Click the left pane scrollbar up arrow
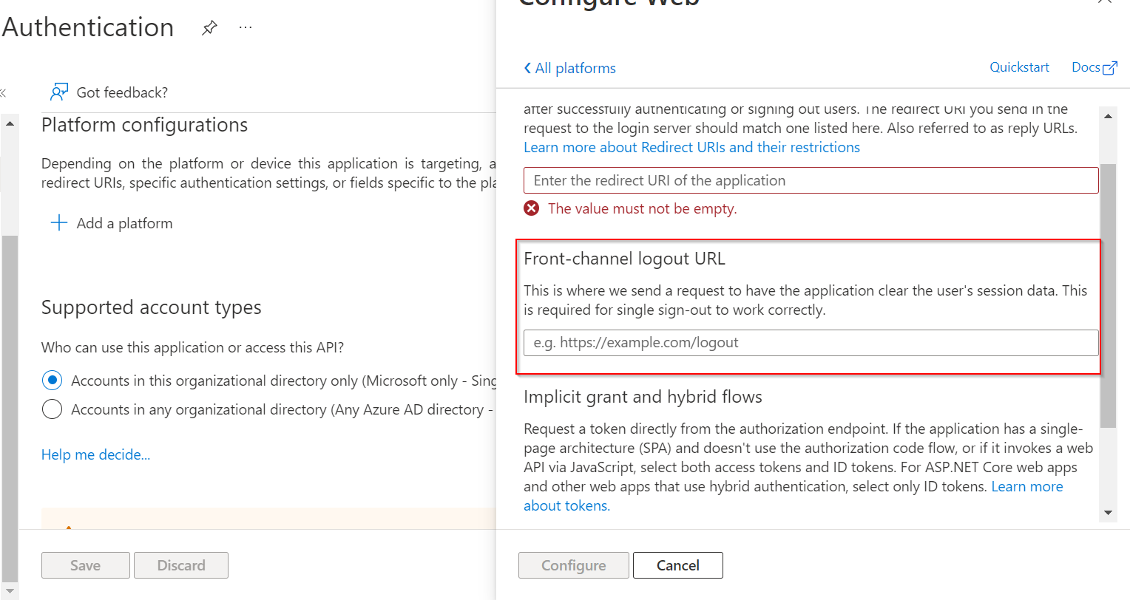 pos(10,123)
